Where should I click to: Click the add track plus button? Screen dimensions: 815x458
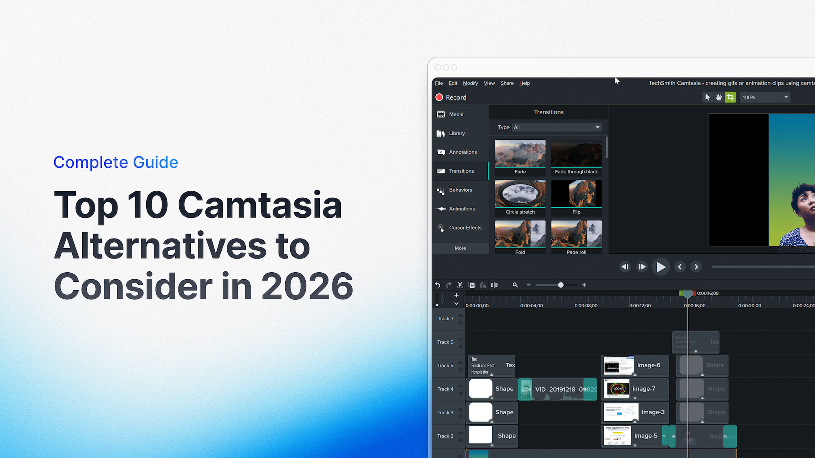point(456,295)
